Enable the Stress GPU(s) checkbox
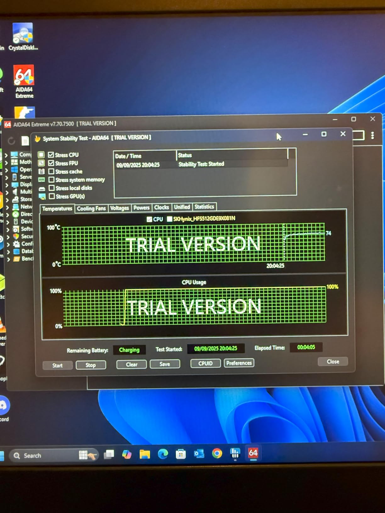The width and height of the screenshot is (385, 513). [52, 196]
